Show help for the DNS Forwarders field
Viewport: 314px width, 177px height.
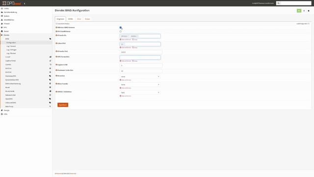[56, 57]
